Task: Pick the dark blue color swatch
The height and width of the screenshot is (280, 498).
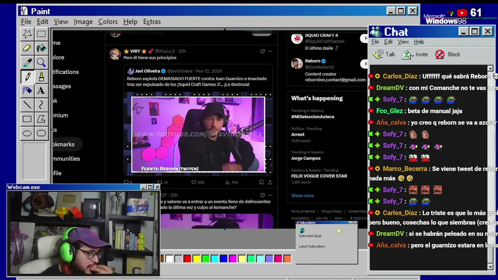Action: 223,259
